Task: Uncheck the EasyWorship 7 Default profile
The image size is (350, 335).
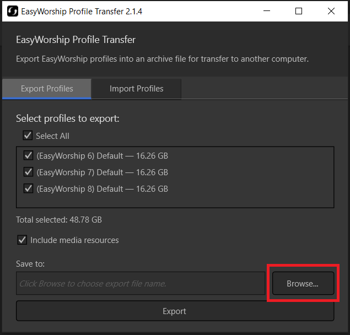Action: (x=28, y=172)
